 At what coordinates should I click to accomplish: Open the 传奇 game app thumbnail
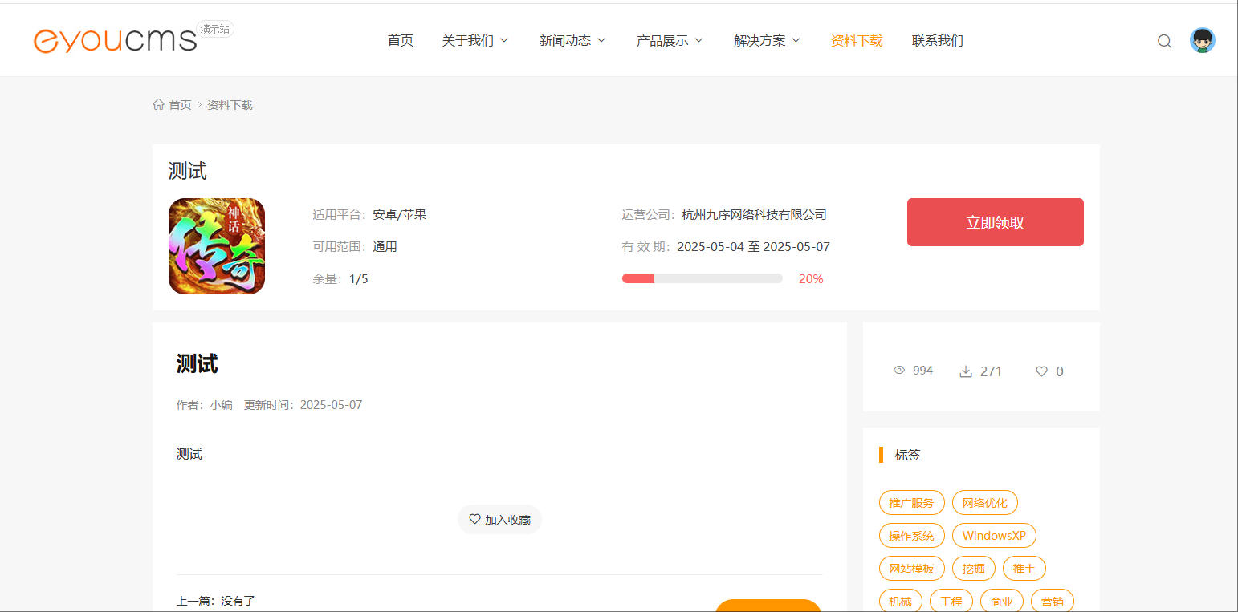coord(217,246)
